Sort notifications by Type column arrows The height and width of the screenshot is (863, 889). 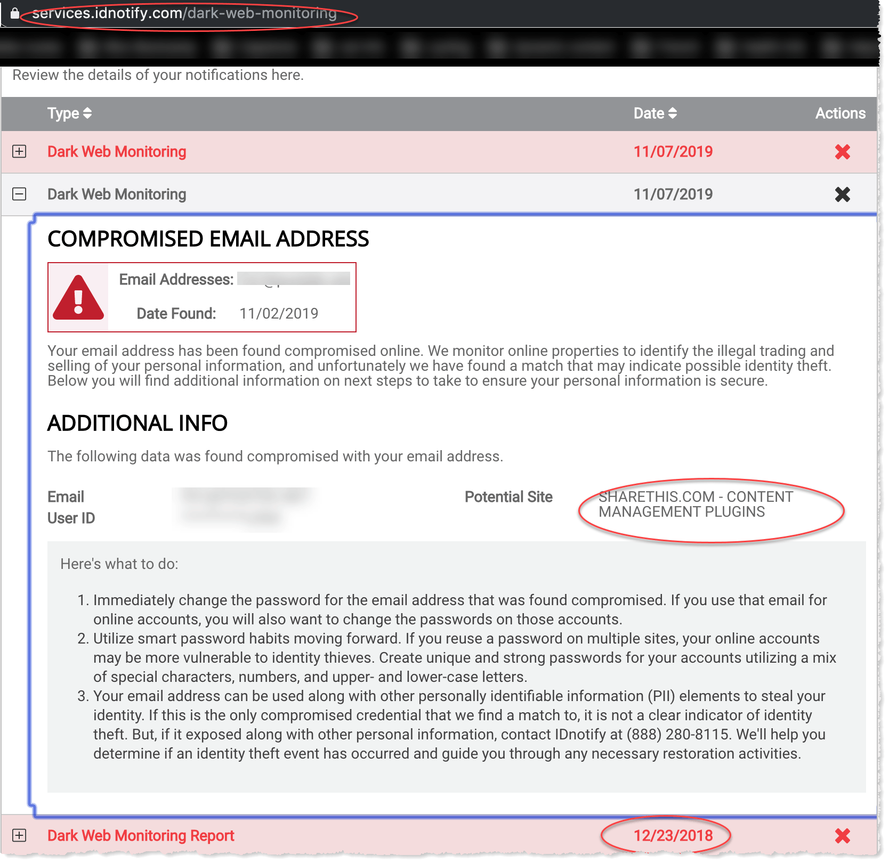click(x=87, y=113)
